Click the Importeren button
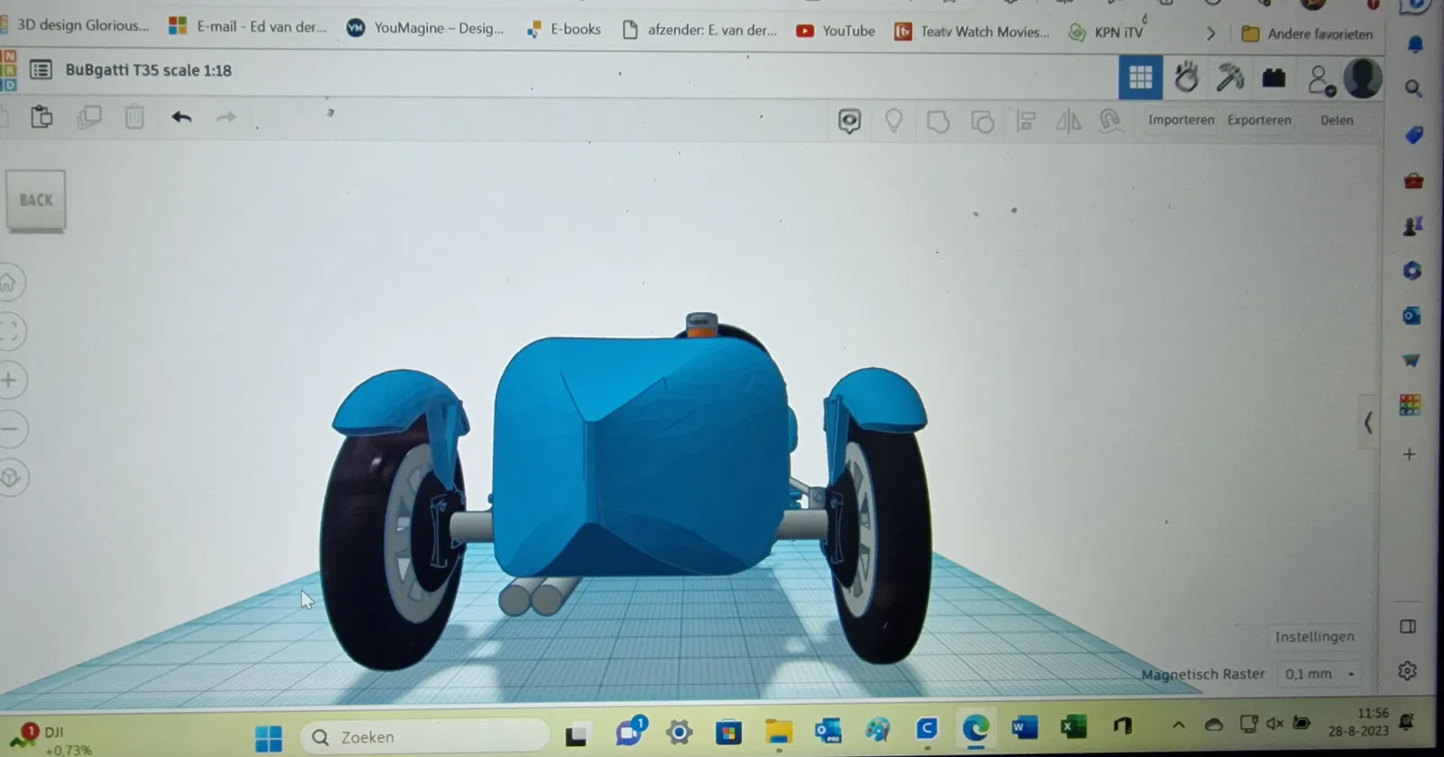This screenshot has height=757, width=1444. (1180, 120)
